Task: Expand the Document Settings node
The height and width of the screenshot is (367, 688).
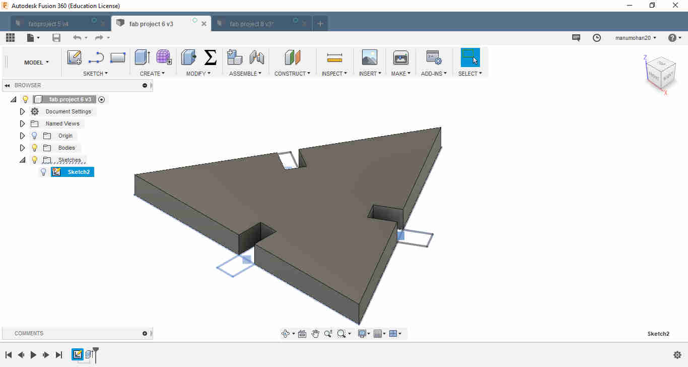Action: tap(22, 111)
